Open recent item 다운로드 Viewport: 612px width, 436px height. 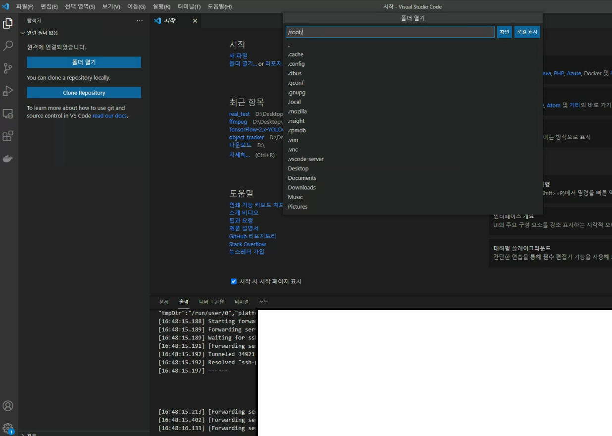240,145
